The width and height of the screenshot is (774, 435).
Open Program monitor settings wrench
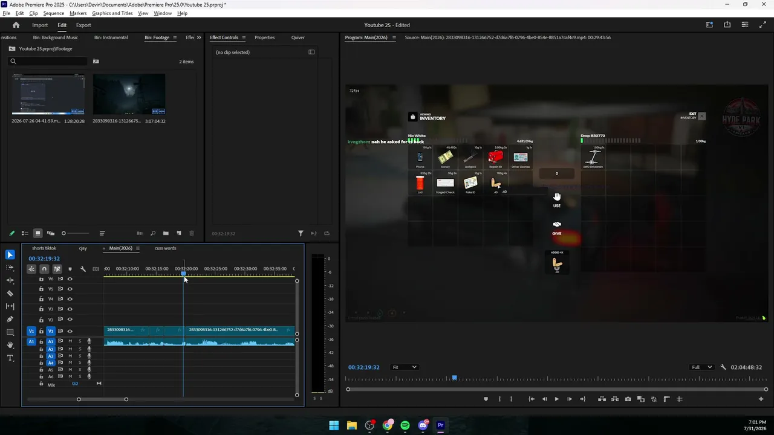(723, 367)
